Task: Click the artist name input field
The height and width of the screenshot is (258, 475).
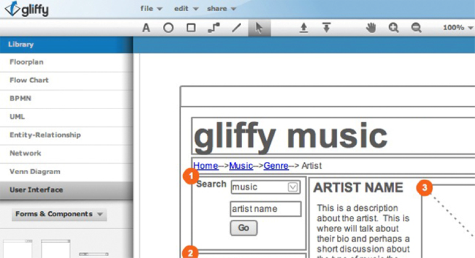Action: coord(266,209)
